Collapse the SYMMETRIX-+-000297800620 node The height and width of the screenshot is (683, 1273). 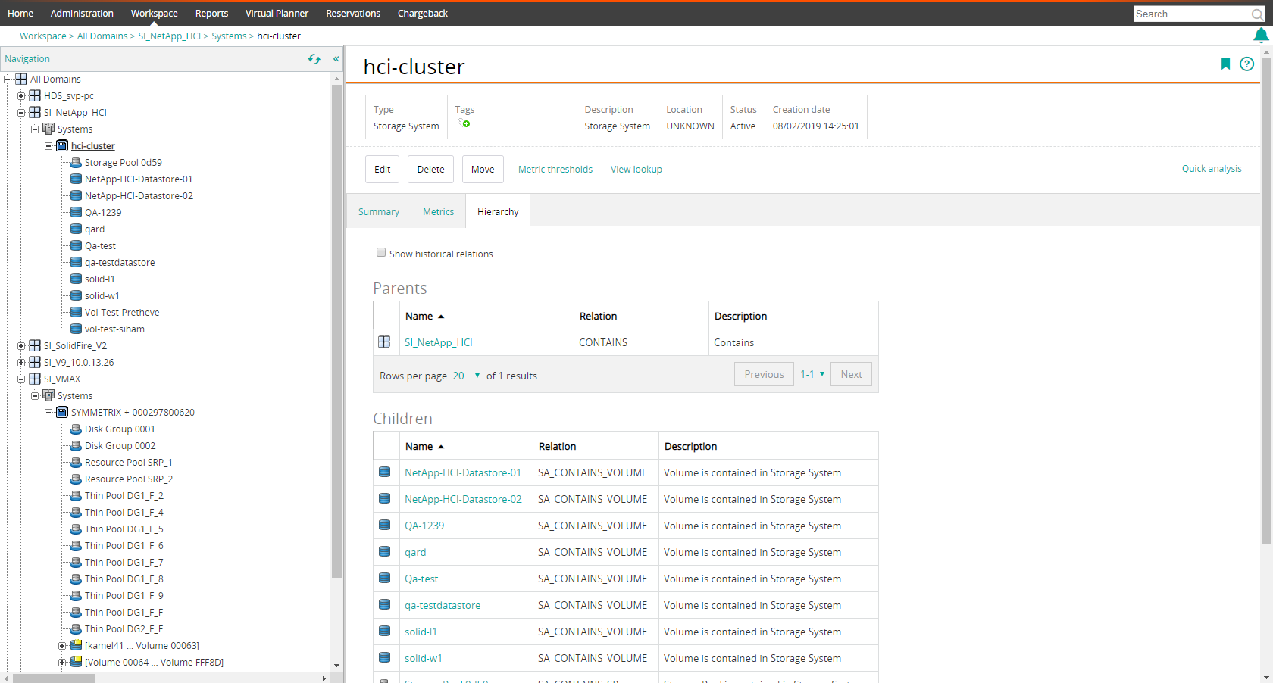(x=48, y=412)
